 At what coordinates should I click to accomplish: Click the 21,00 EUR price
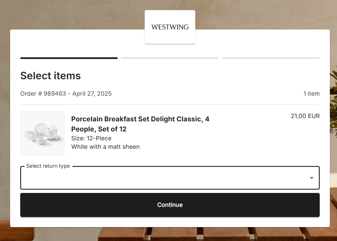pos(305,116)
